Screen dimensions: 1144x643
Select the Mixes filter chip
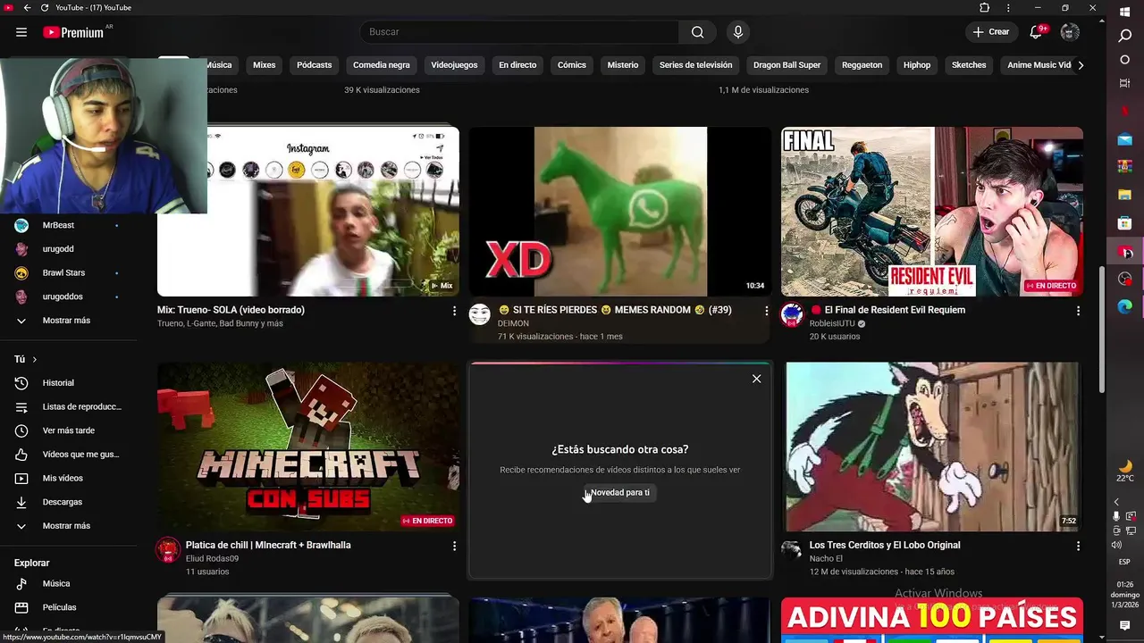pyautogui.click(x=265, y=65)
